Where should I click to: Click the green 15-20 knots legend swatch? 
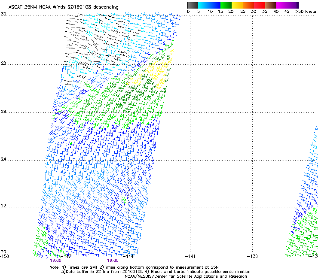pyautogui.click(x=226, y=5)
